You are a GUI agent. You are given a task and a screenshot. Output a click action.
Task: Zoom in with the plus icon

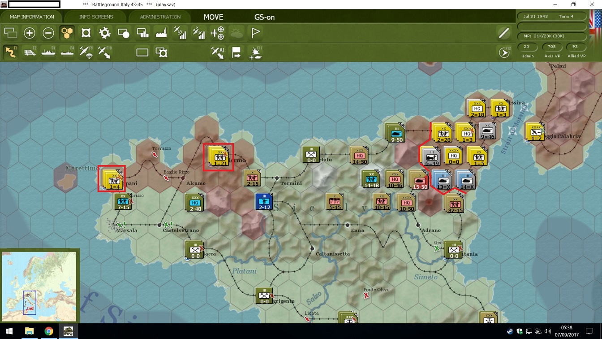30,33
